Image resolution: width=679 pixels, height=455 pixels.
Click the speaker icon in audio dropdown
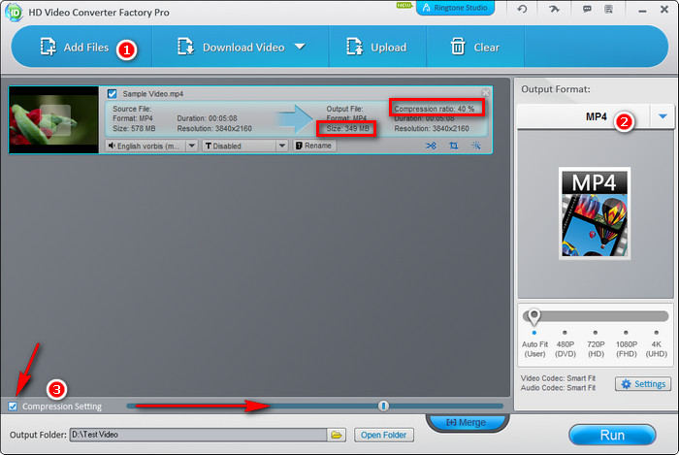(112, 146)
